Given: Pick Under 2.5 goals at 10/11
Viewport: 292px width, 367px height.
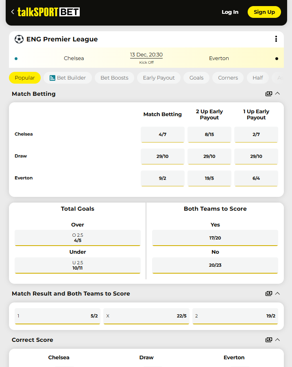Looking at the screenshot, I should tap(77, 265).
